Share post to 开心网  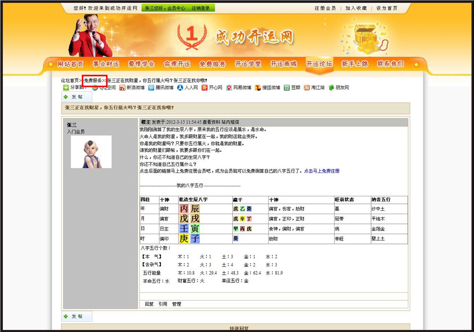[212, 88]
